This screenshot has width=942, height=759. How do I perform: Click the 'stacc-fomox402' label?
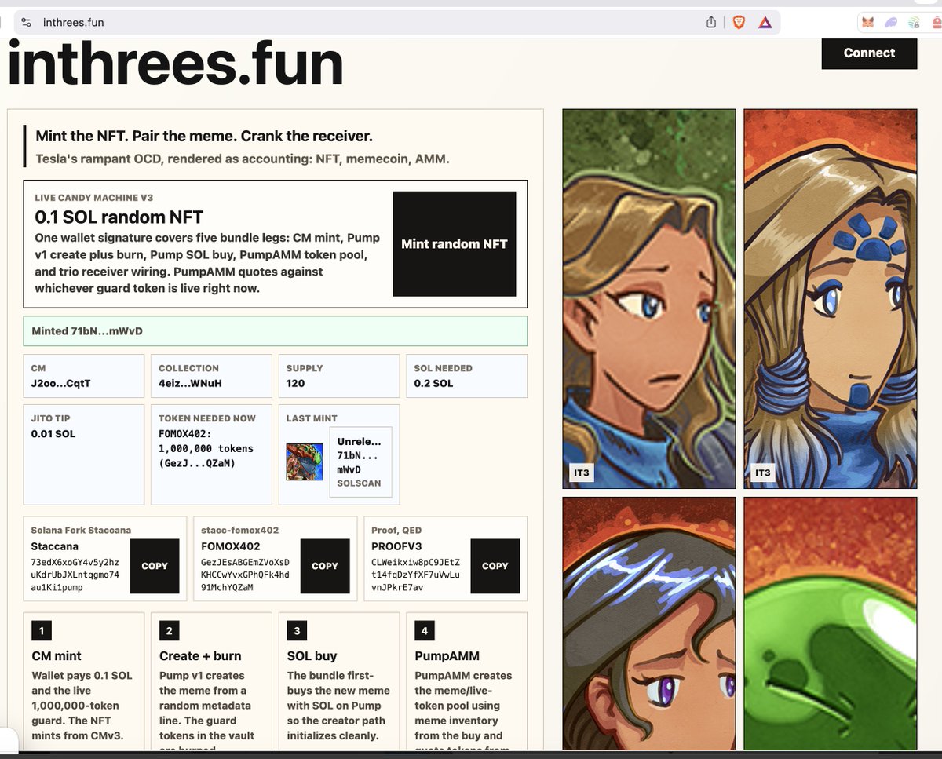(239, 531)
